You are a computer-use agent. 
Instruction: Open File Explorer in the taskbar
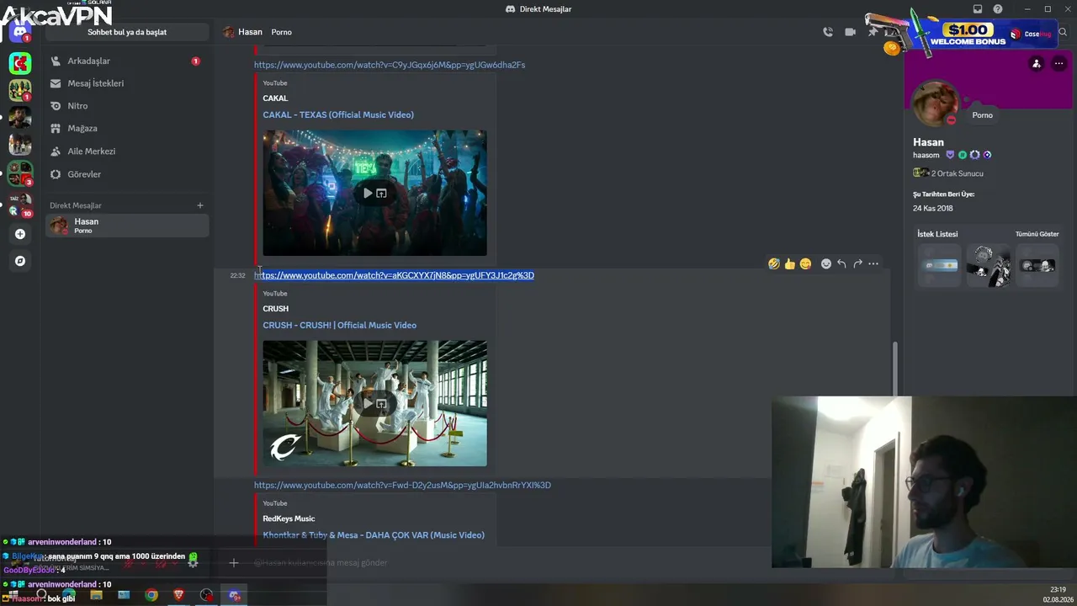tap(96, 595)
